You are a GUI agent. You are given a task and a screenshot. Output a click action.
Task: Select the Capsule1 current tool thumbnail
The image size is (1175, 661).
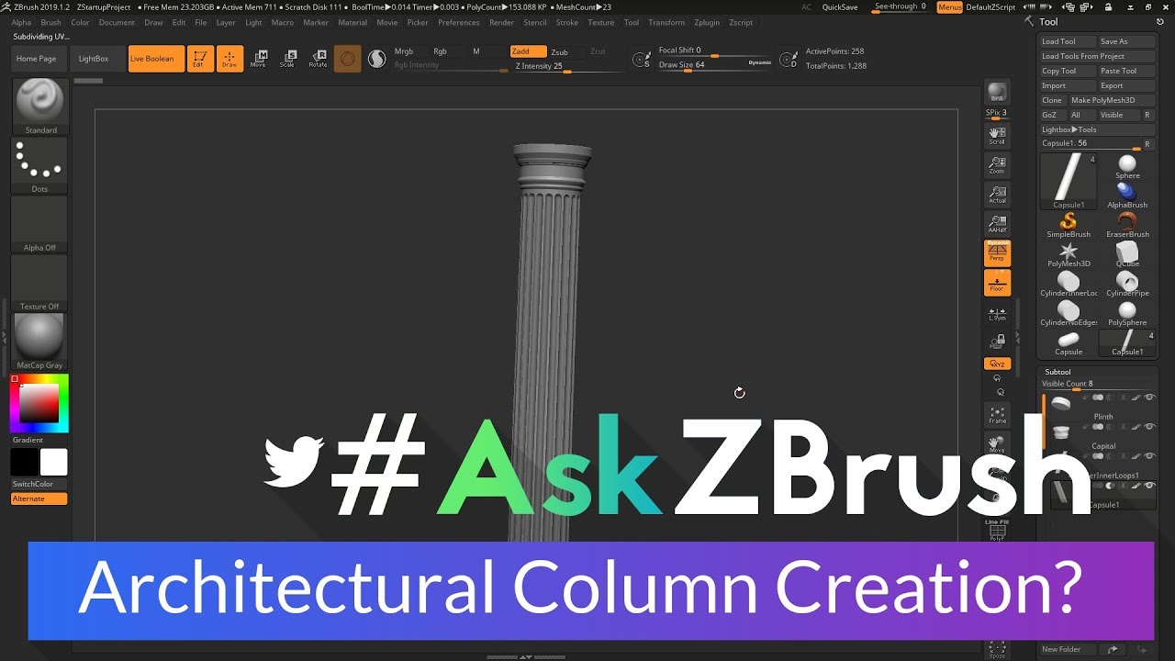(1069, 181)
